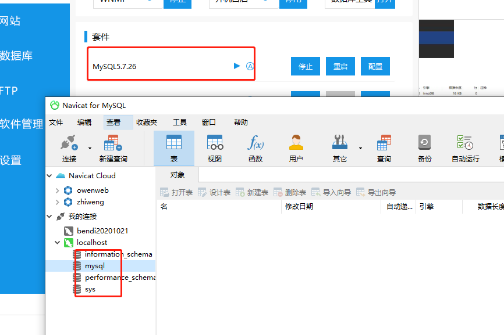504x335 pixels.
Task: Open the Backup (备份) toolbar icon
Action: (x=424, y=143)
